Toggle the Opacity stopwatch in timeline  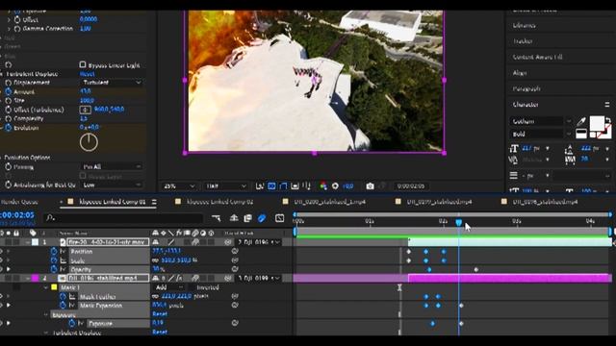(x=54, y=269)
